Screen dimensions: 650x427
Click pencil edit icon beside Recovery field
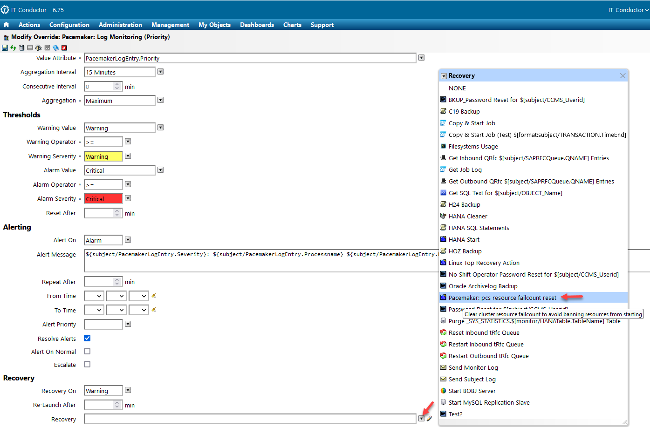pos(429,419)
